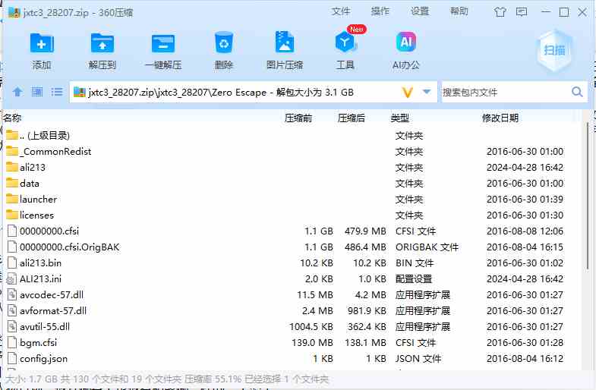Click the orange V icon in path bar
The image size is (596, 390).
pyautogui.click(x=407, y=93)
